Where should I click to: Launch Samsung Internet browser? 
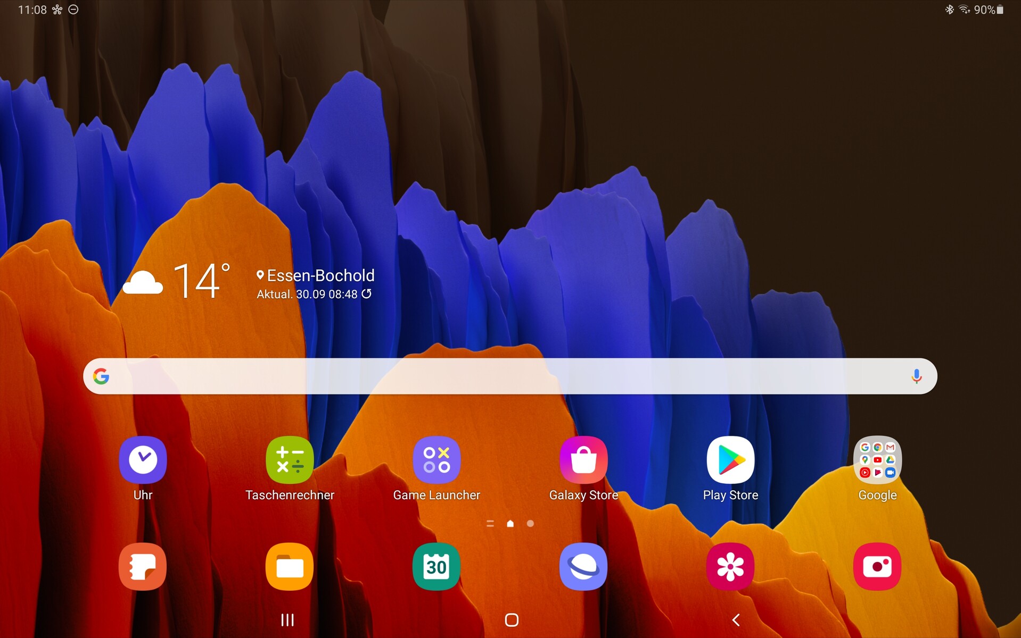pyautogui.click(x=583, y=567)
